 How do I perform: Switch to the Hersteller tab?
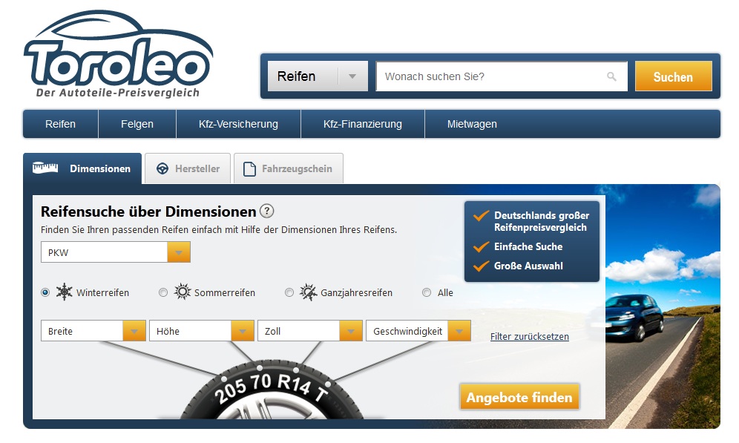click(188, 168)
